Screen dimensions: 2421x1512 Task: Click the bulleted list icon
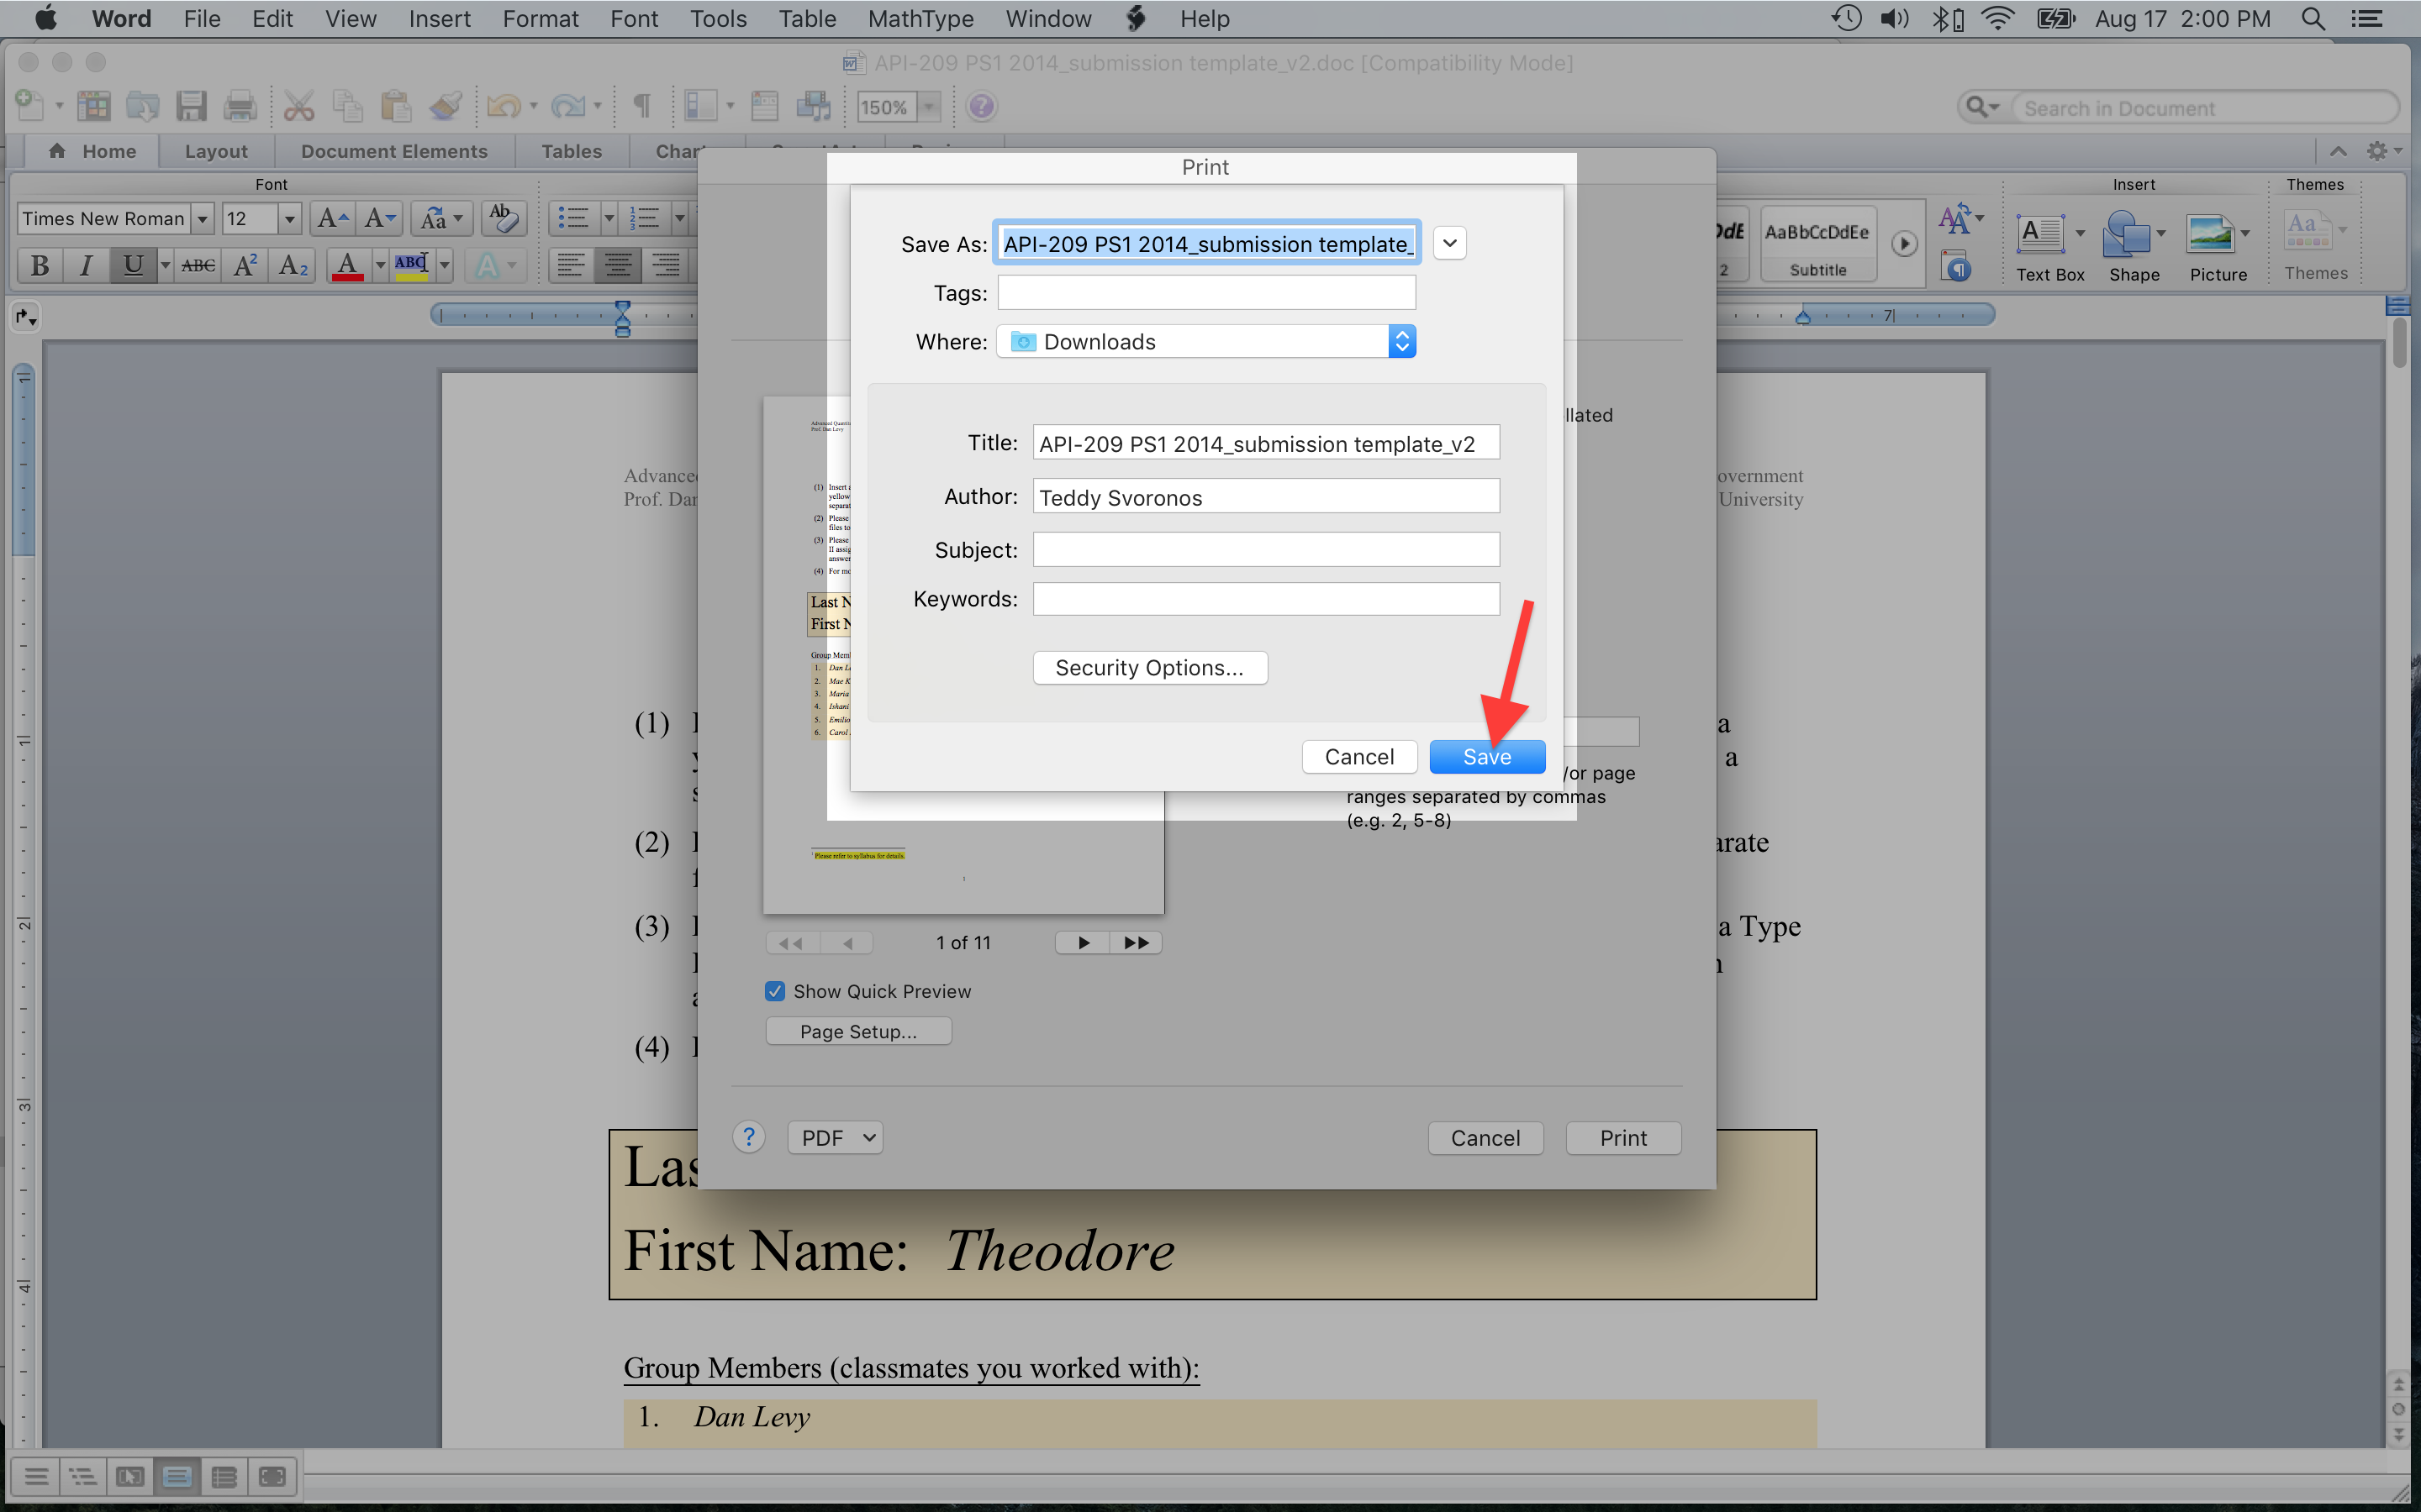pos(573,218)
